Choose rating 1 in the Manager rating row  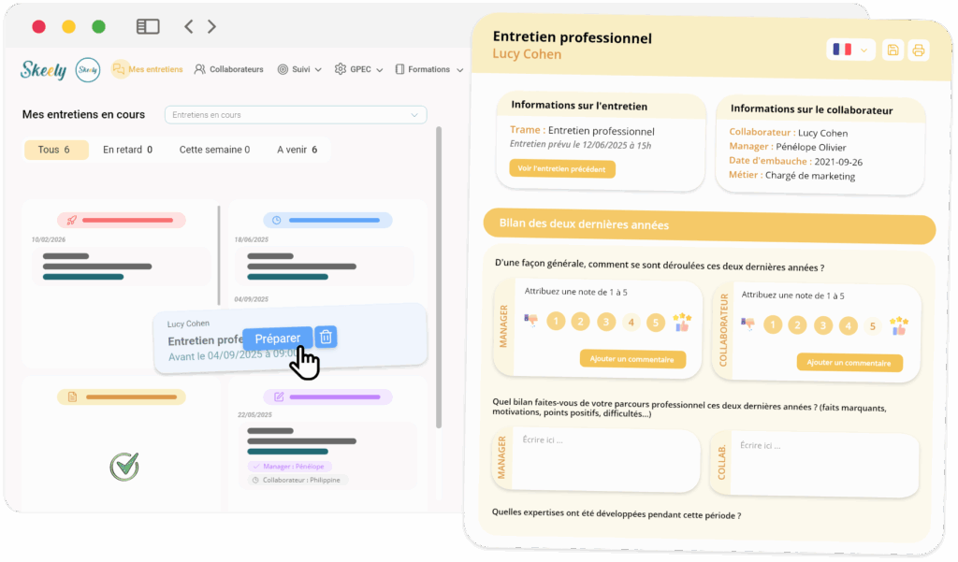[556, 322]
